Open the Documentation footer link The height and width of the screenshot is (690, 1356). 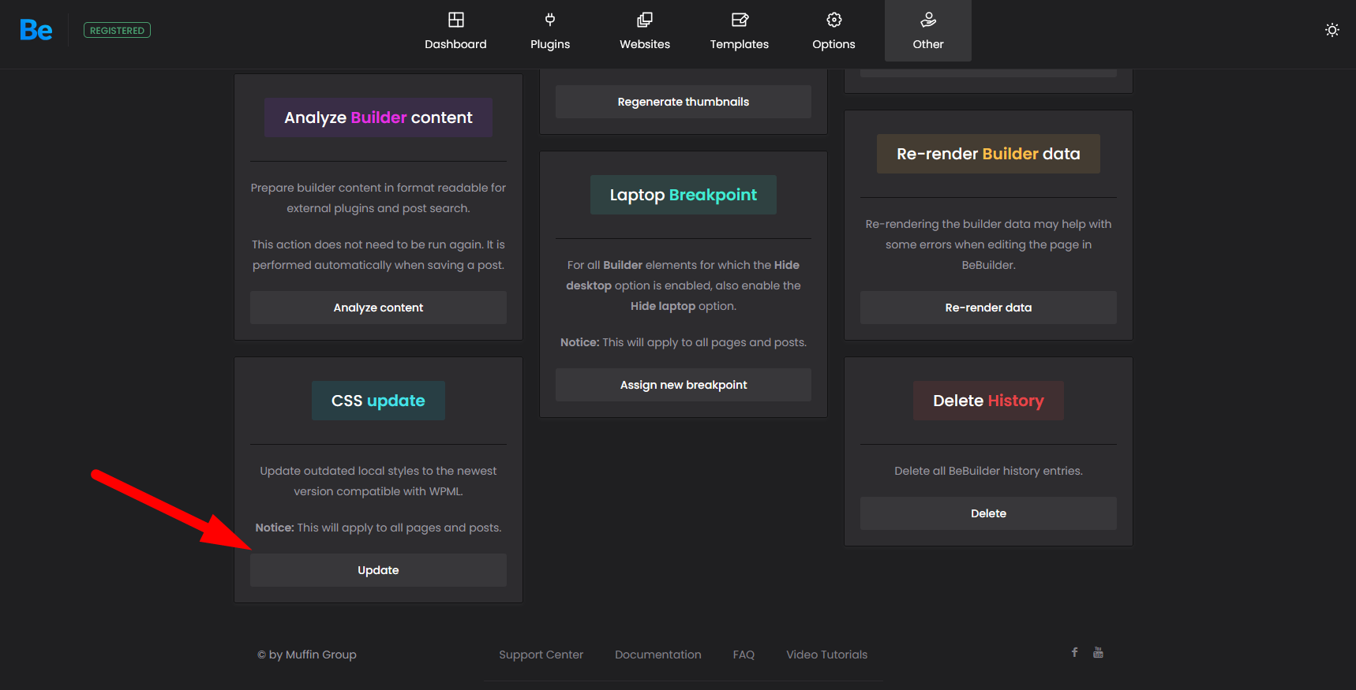coord(657,655)
